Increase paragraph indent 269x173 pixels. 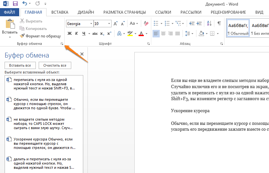(199, 23)
